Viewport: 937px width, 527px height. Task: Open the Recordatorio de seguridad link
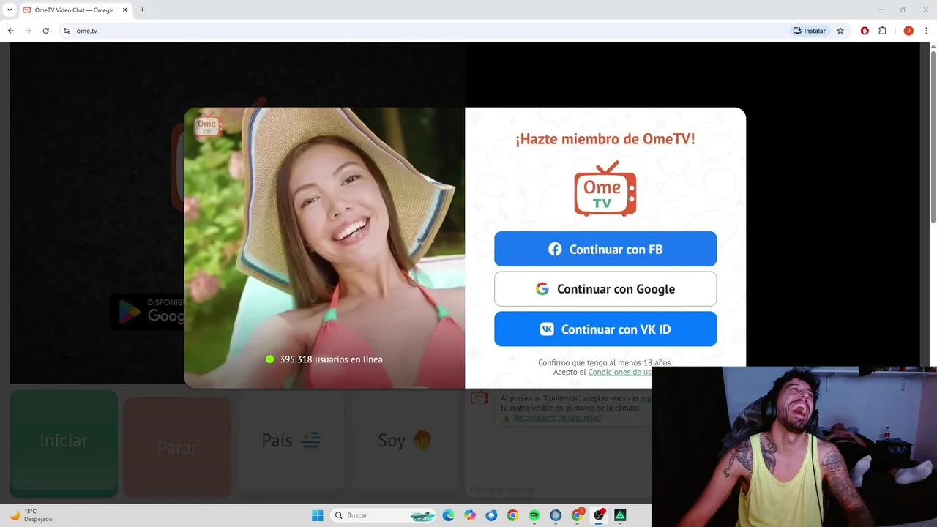pyautogui.click(x=557, y=418)
